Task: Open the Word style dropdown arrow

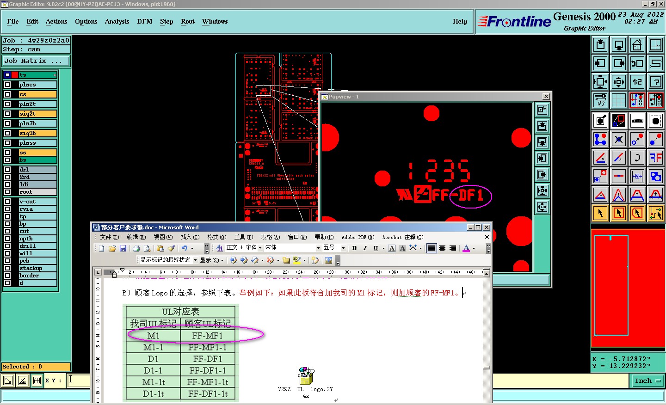Action: 260,248
